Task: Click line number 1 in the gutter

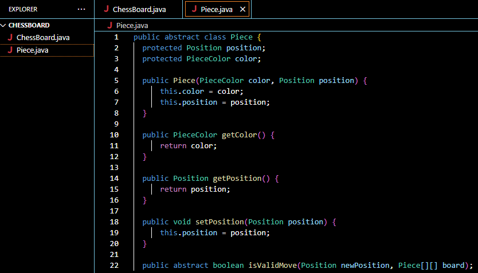Action: 116,37
